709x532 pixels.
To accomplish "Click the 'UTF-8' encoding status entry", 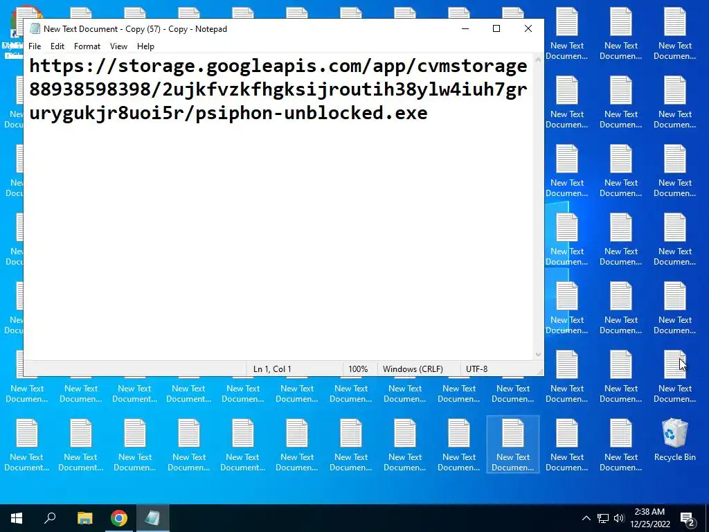I will (476, 369).
